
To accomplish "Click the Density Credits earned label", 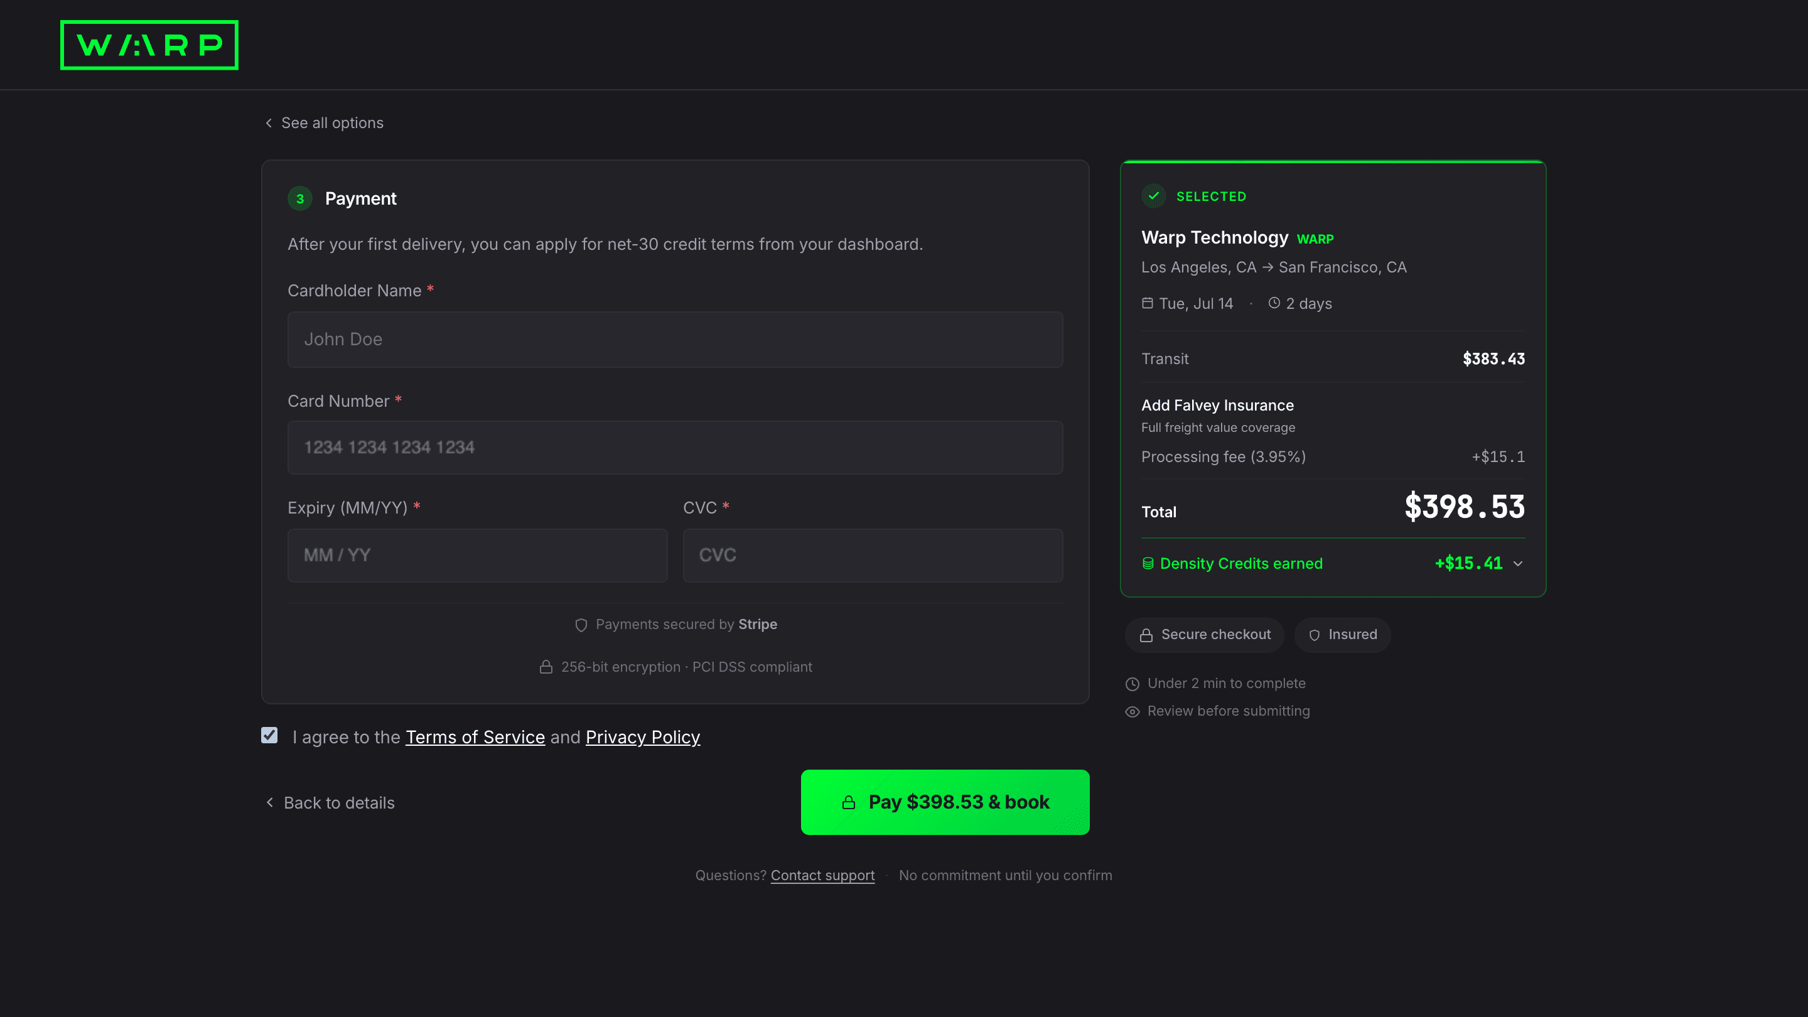I will click(x=1241, y=564).
